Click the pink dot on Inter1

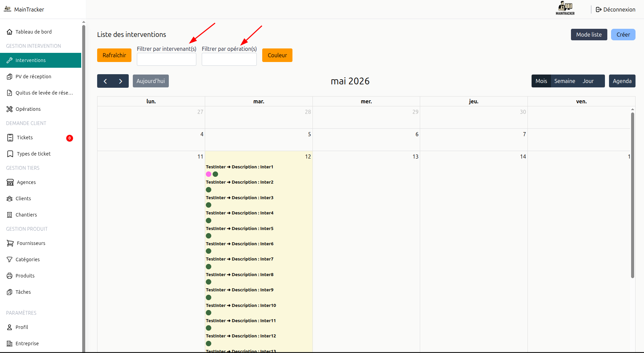click(x=209, y=174)
